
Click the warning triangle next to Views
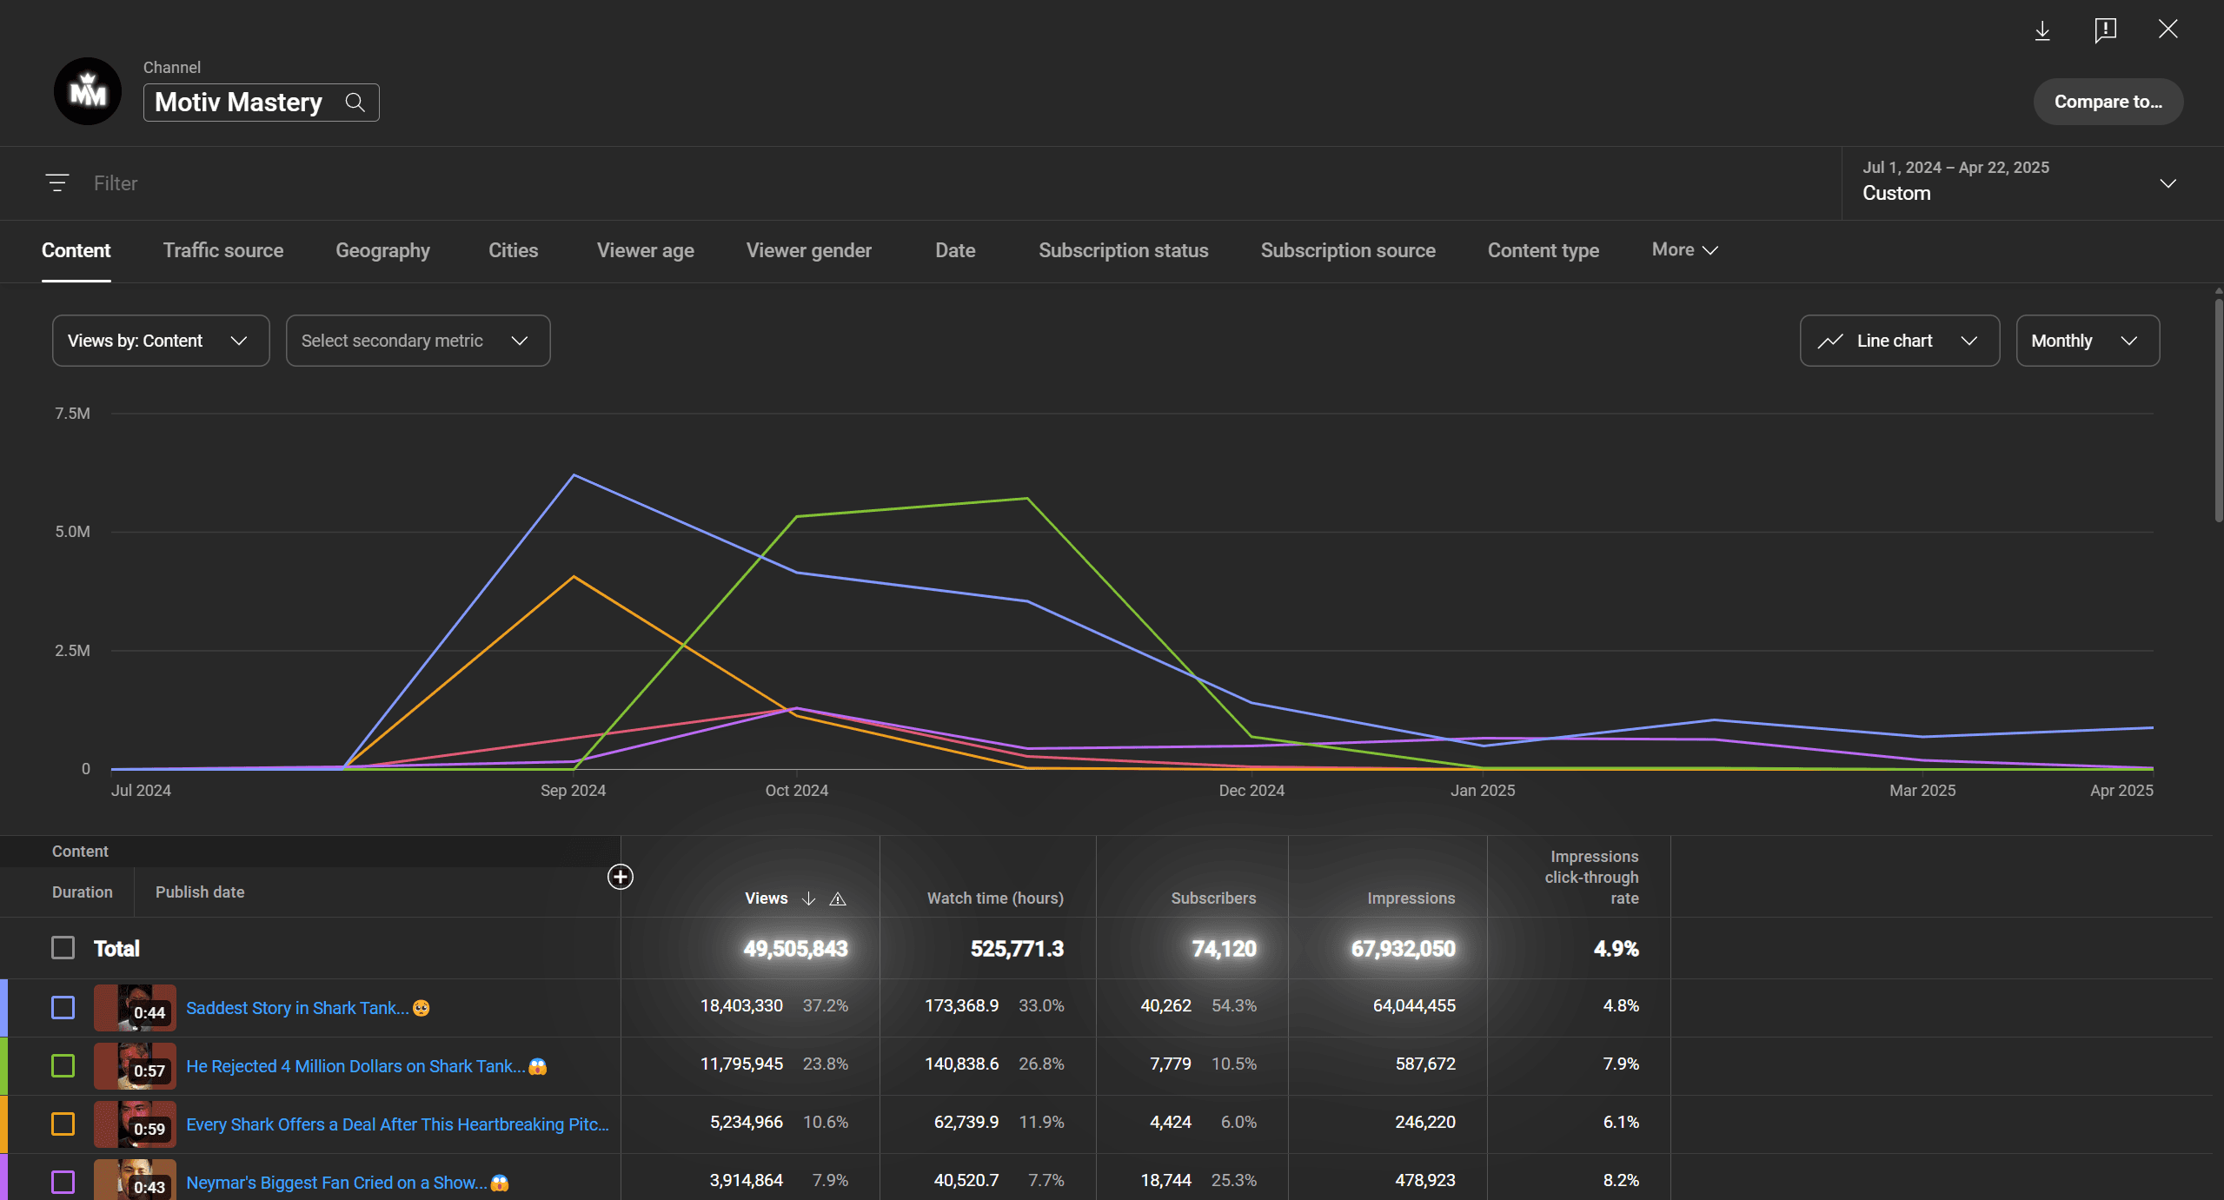point(838,899)
